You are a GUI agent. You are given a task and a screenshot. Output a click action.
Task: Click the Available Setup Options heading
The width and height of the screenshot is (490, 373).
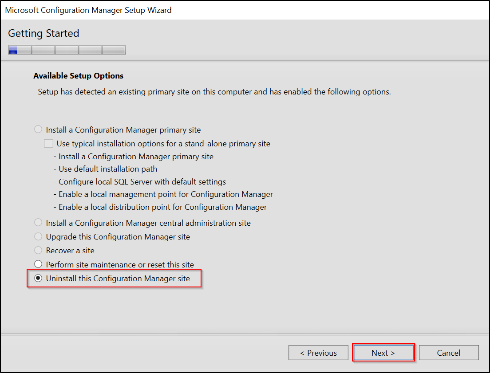79,76
